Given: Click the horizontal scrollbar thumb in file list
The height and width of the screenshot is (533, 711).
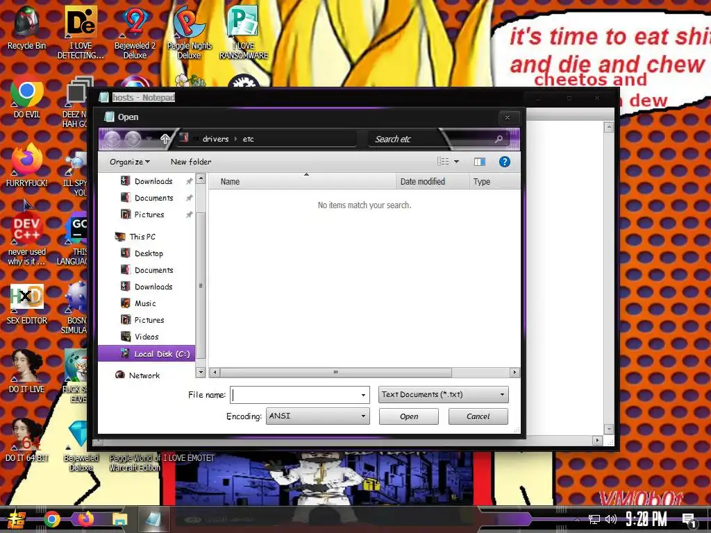Looking at the screenshot, I should [x=335, y=372].
